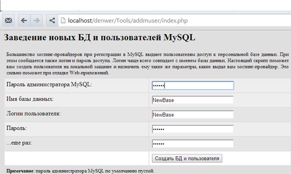The image size is (291, 174).
Task: Click the user password field
Action: pos(192,129)
